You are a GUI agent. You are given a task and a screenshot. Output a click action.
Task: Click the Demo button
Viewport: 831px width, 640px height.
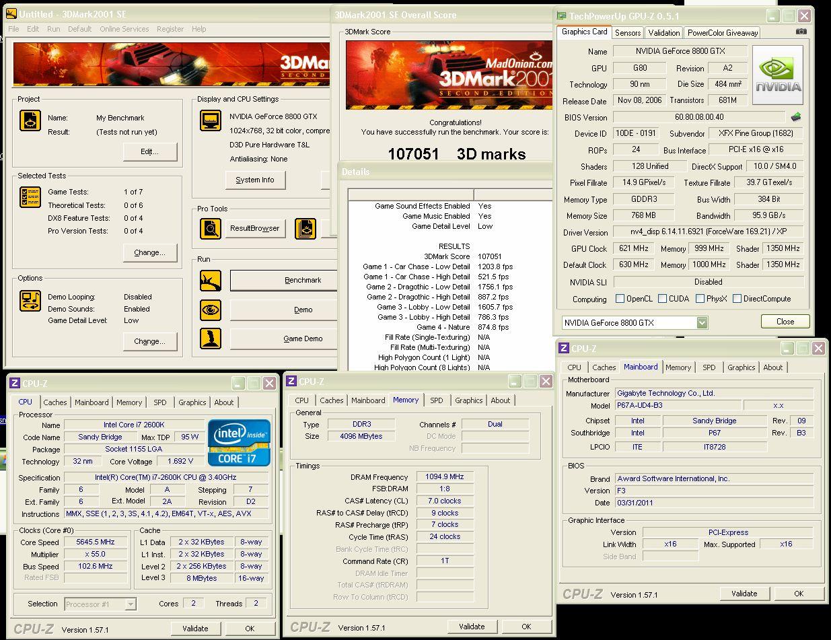tap(284, 310)
